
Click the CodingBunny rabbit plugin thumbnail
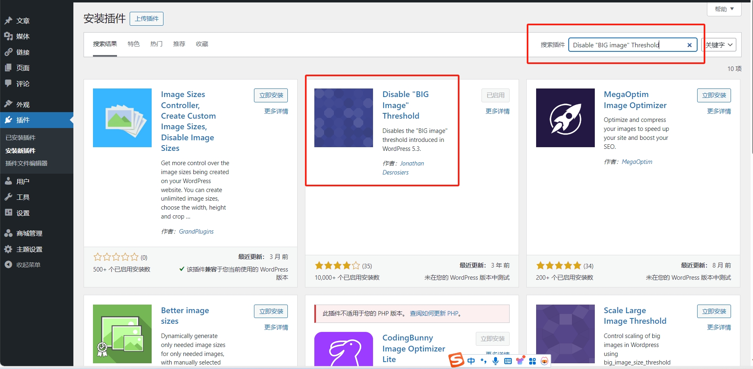coord(344,349)
